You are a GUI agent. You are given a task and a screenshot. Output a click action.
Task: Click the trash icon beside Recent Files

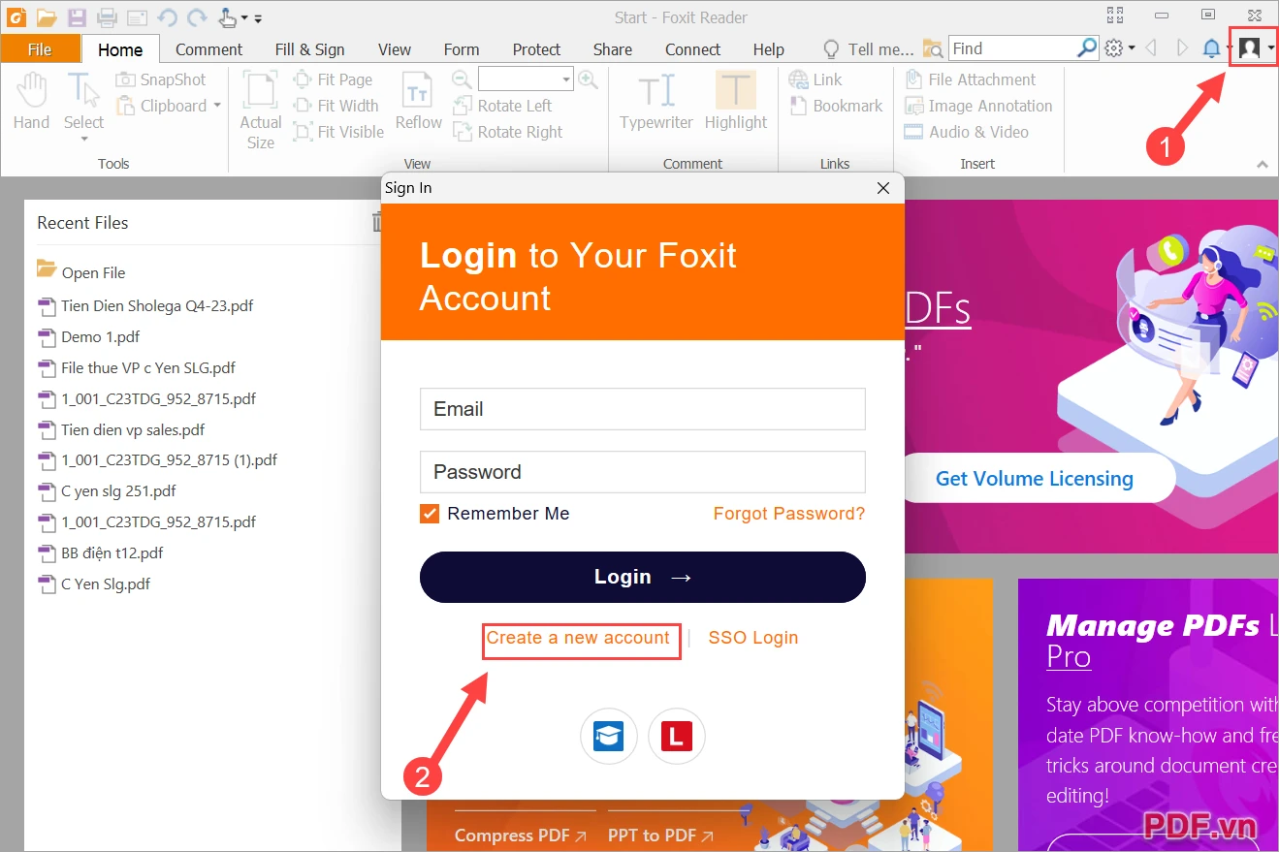(379, 223)
